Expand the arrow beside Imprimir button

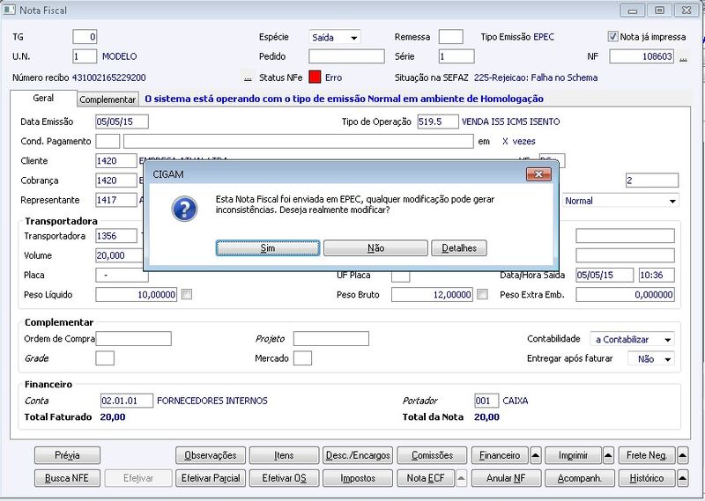(x=608, y=455)
